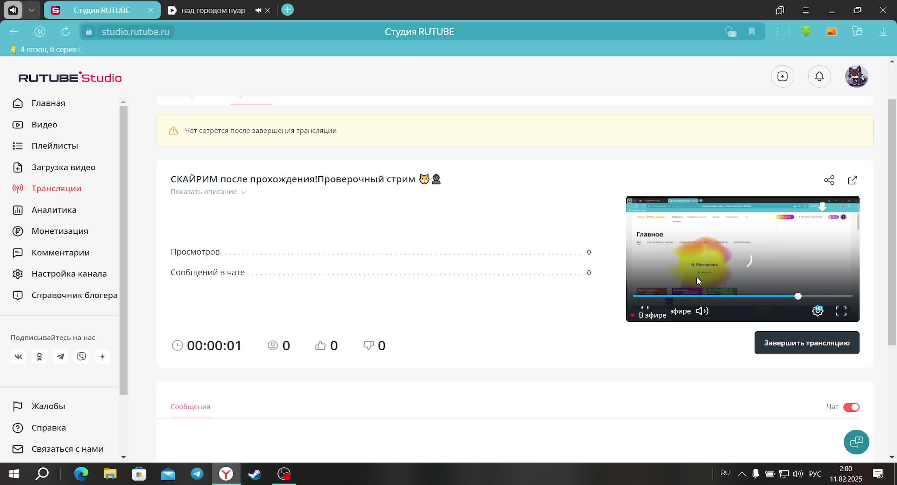Expand Показать описание

pyautogui.click(x=208, y=192)
